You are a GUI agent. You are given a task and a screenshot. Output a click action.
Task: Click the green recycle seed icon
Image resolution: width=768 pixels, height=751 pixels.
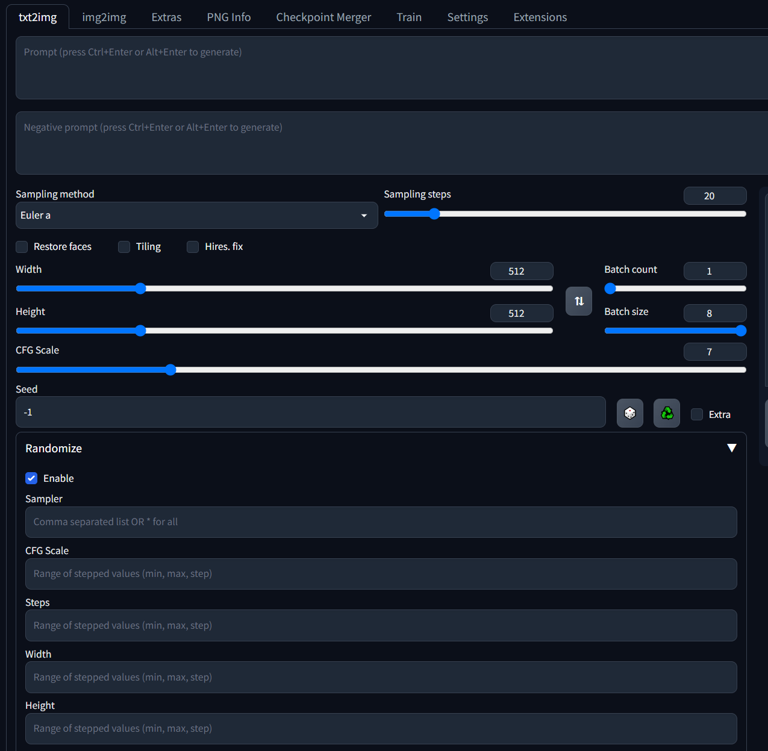[666, 413]
